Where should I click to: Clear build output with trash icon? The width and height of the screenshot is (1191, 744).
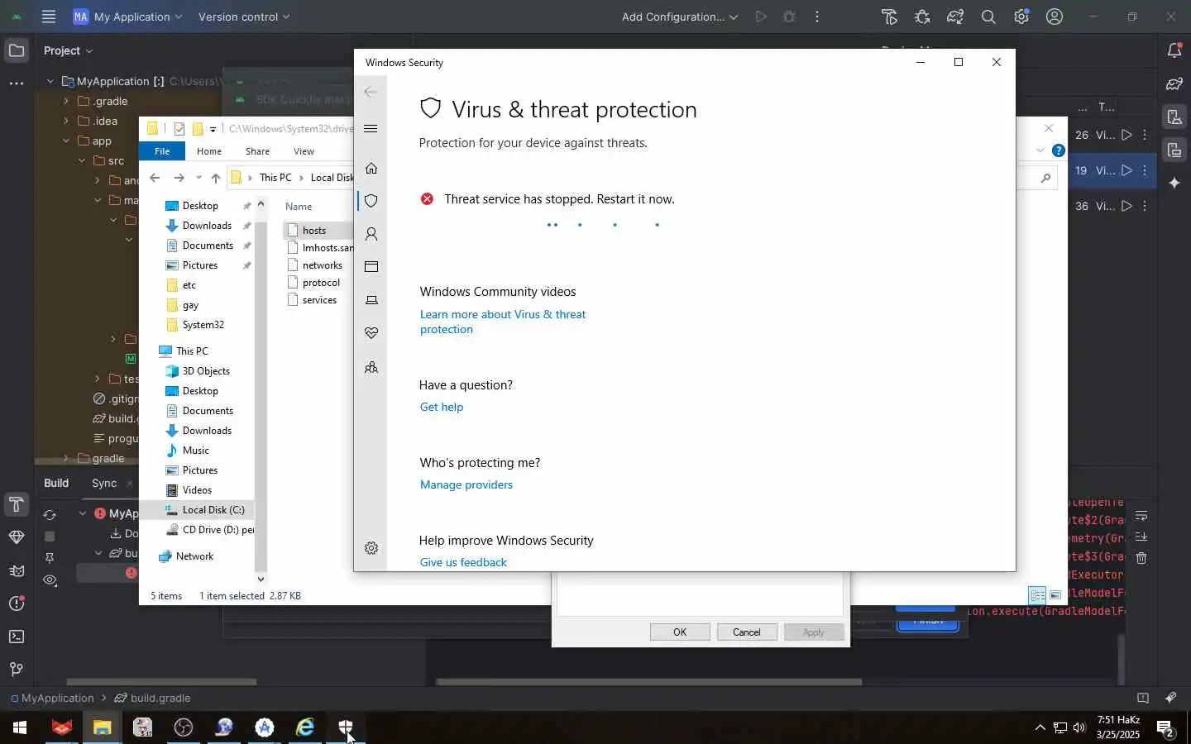[1141, 558]
